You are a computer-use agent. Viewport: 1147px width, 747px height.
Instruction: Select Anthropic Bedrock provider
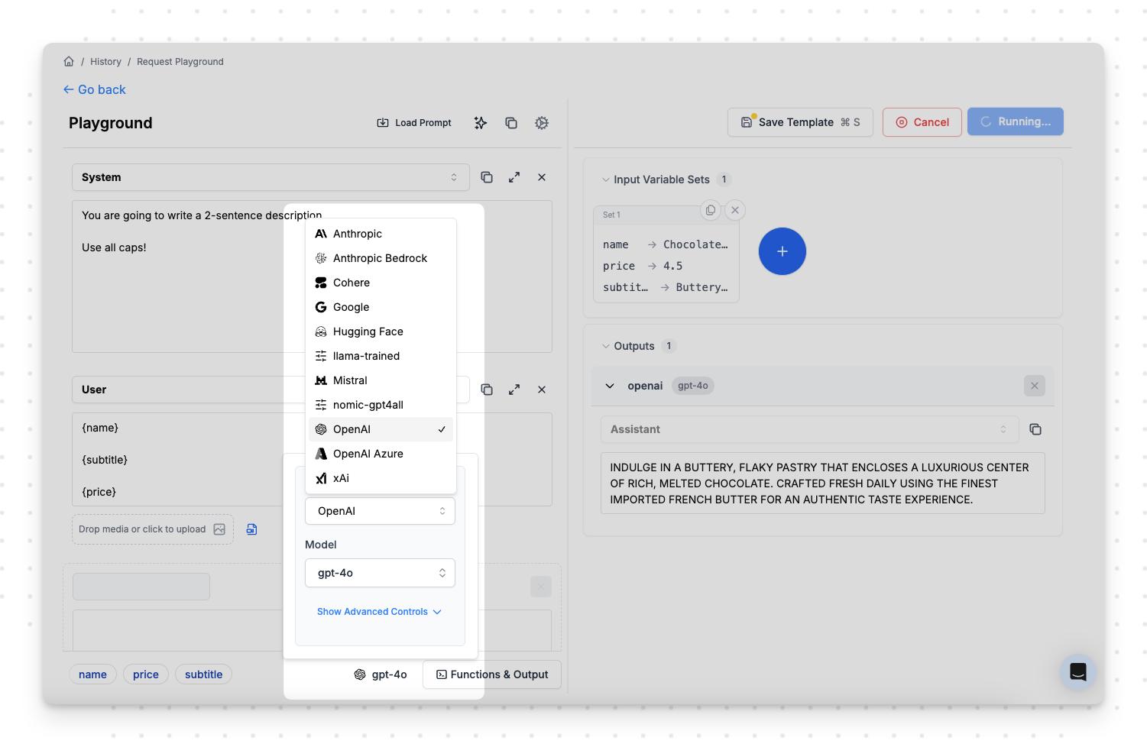[x=381, y=258]
